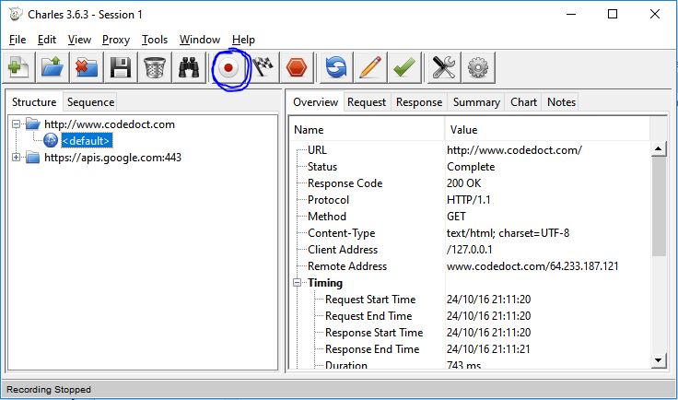Select the Status row
The width and height of the screenshot is (678, 400).
coord(472,167)
